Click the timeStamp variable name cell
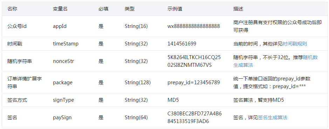This screenshot has width=329, height=129. [x=66, y=44]
